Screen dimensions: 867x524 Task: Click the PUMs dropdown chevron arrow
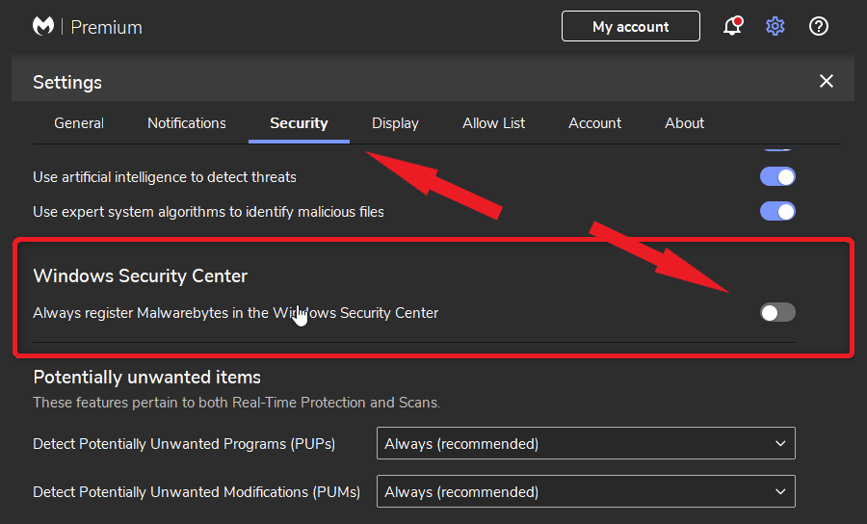click(x=780, y=491)
